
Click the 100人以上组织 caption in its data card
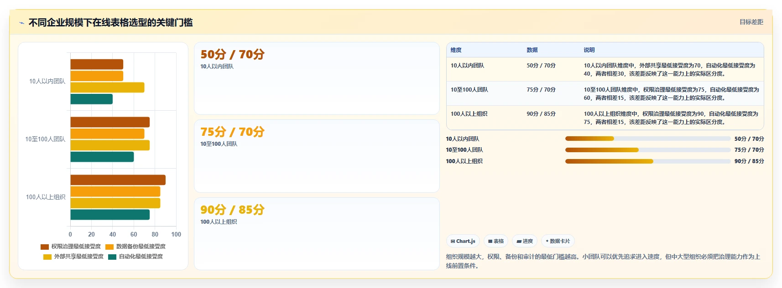click(x=218, y=222)
